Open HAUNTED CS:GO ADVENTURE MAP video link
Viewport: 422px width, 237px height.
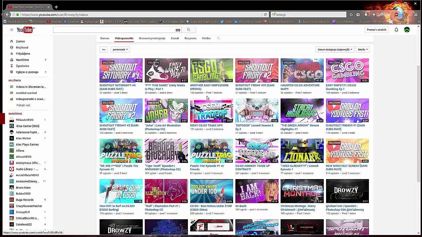point(300,87)
